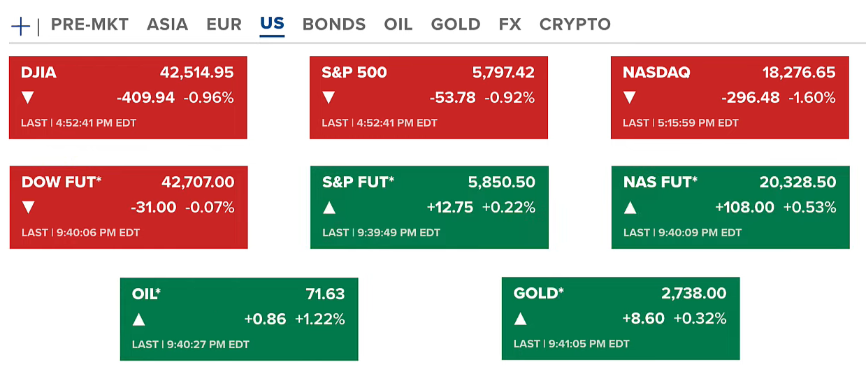This screenshot has height=374, width=866.
Task: Click the S&P FUT up-arrow icon
Action: 329,208
